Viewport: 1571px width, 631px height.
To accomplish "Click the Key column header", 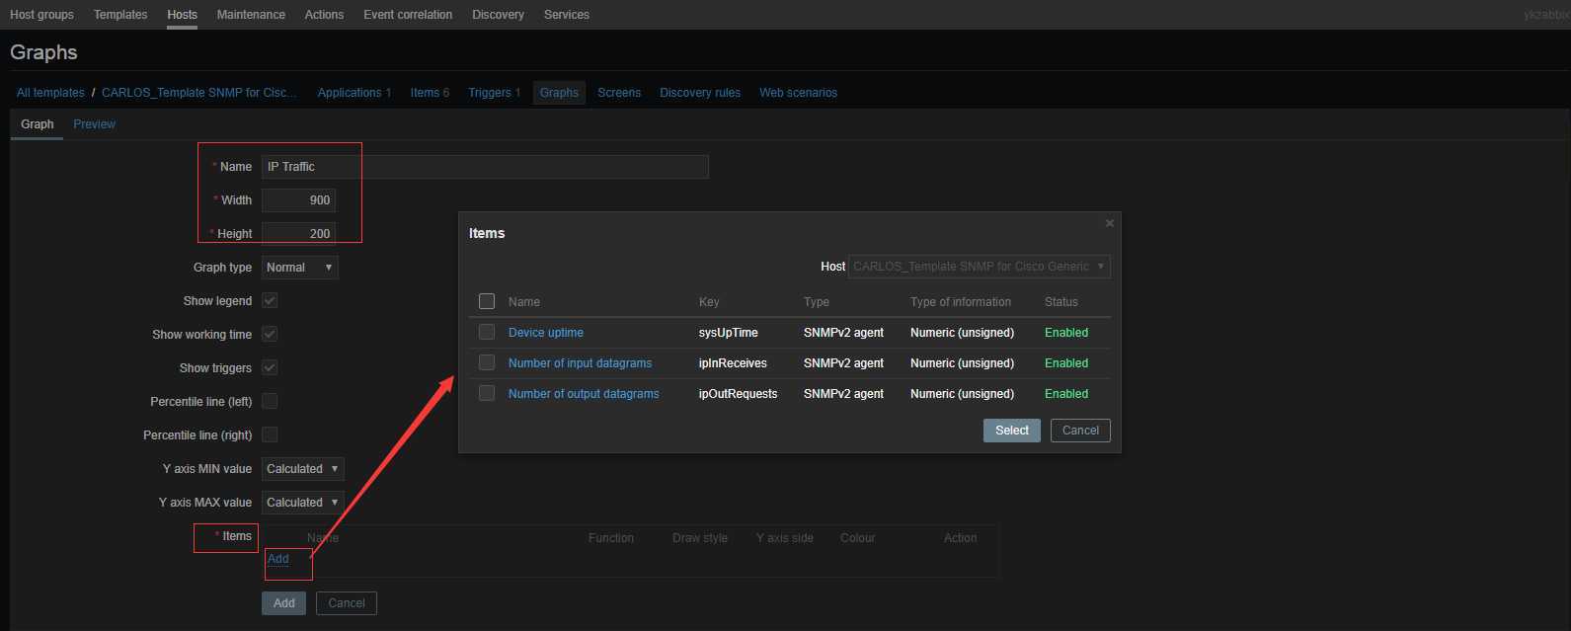I will pyautogui.click(x=709, y=302).
